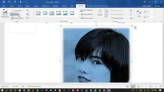Viewport: 164px width, 92px height.
Task: Click the Group Objects icon
Action: (131, 14)
